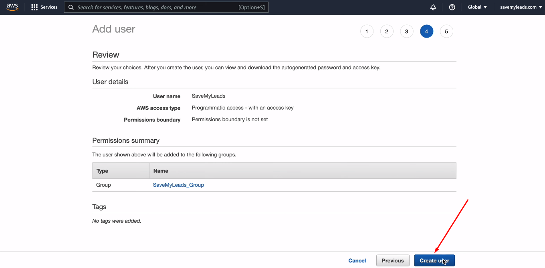The width and height of the screenshot is (545, 268).
Task: Click the 'No tags were added.' text
Action: pyautogui.click(x=117, y=221)
